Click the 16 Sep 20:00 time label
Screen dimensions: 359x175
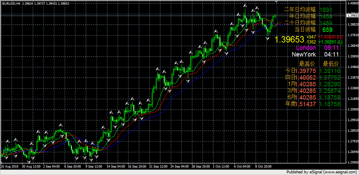(x=137, y=167)
